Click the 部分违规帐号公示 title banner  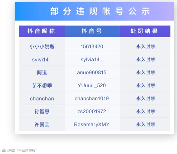point(94,11)
